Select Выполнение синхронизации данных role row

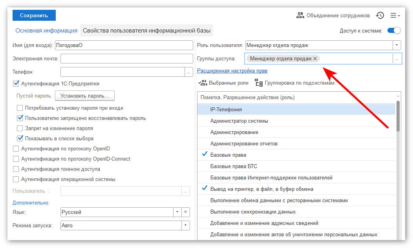click(296, 212)
